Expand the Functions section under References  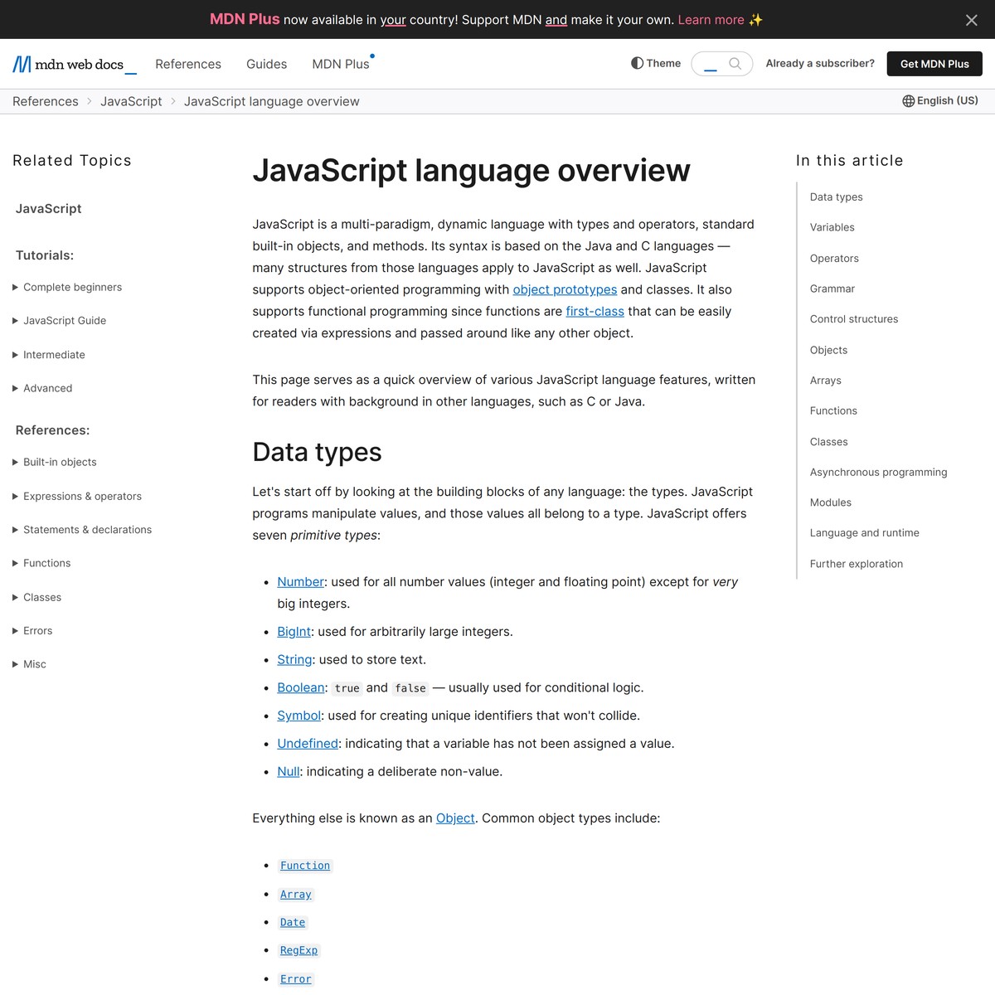point(41,563)
